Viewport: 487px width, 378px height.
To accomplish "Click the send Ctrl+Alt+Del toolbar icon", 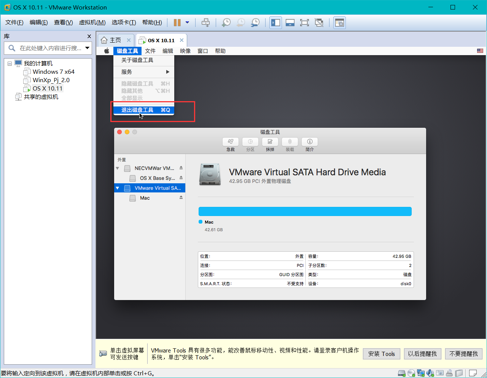I will point(205,22).
